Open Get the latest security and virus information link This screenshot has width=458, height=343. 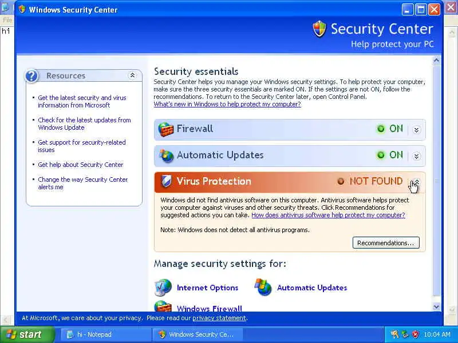82,102
